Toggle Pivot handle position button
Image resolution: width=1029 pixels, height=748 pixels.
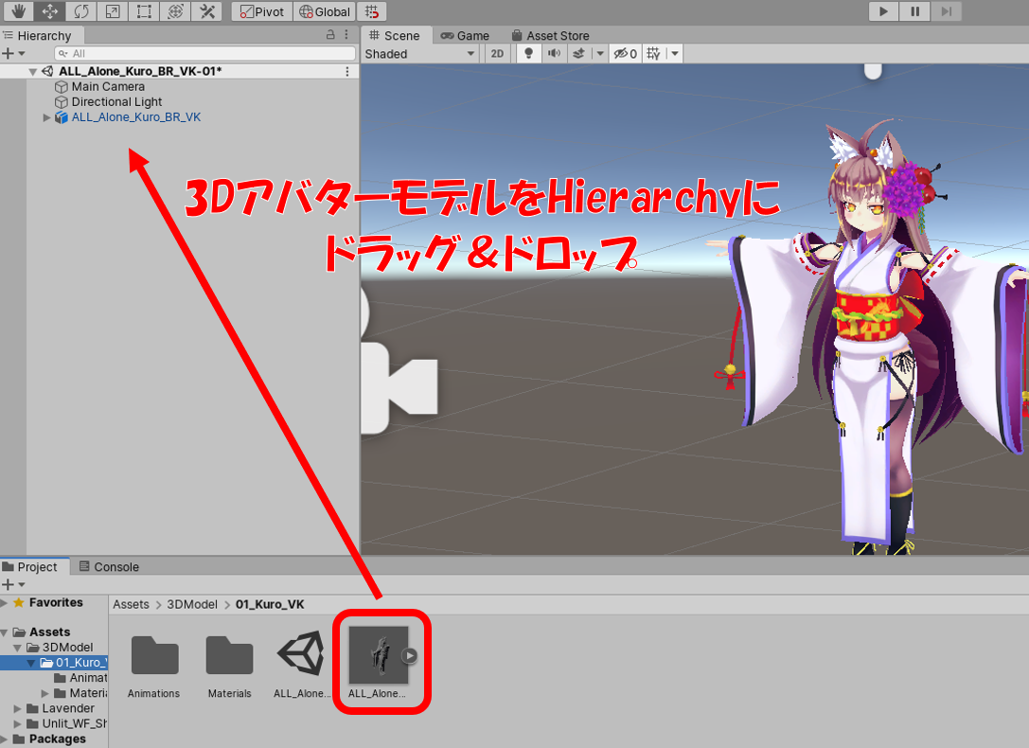(x=261, y=11)
